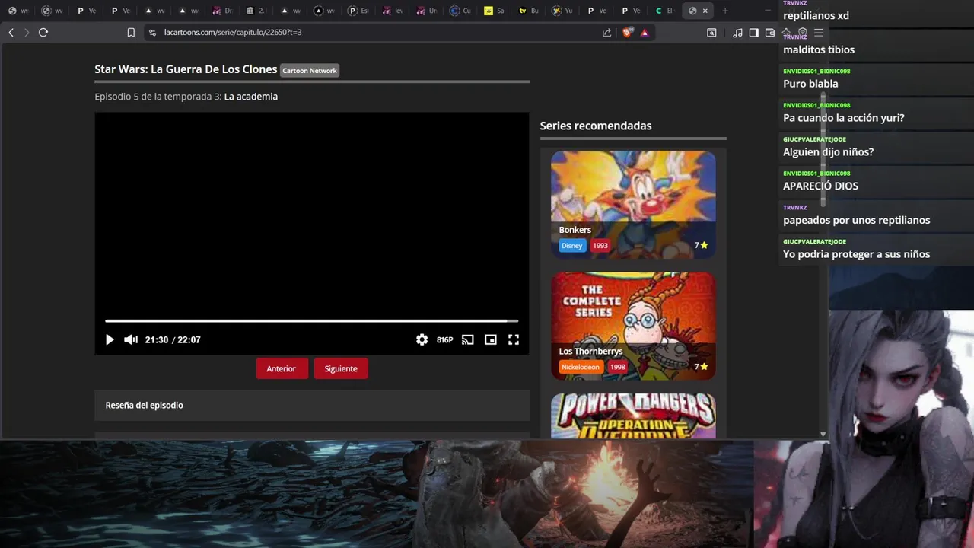This screenshot has height=548, width=974.
Task: Click chat message 'APARECIÓ DIOS'
Action: (x=820, y=186)
